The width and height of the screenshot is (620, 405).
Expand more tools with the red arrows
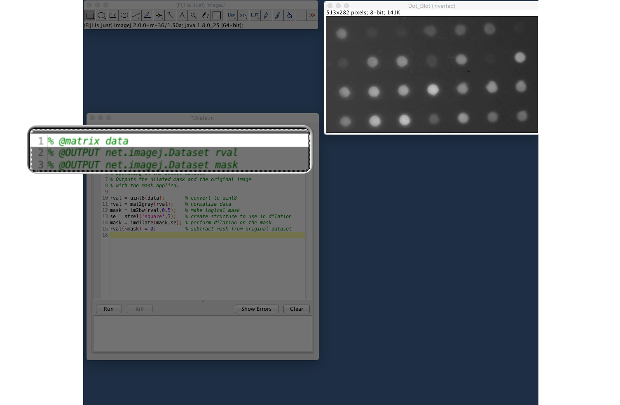312,16
